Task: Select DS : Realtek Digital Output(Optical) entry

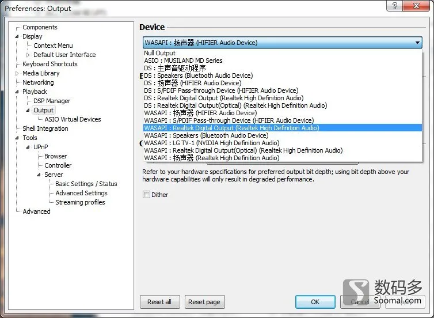Action: pyautogui.click(x=283, y=105)
